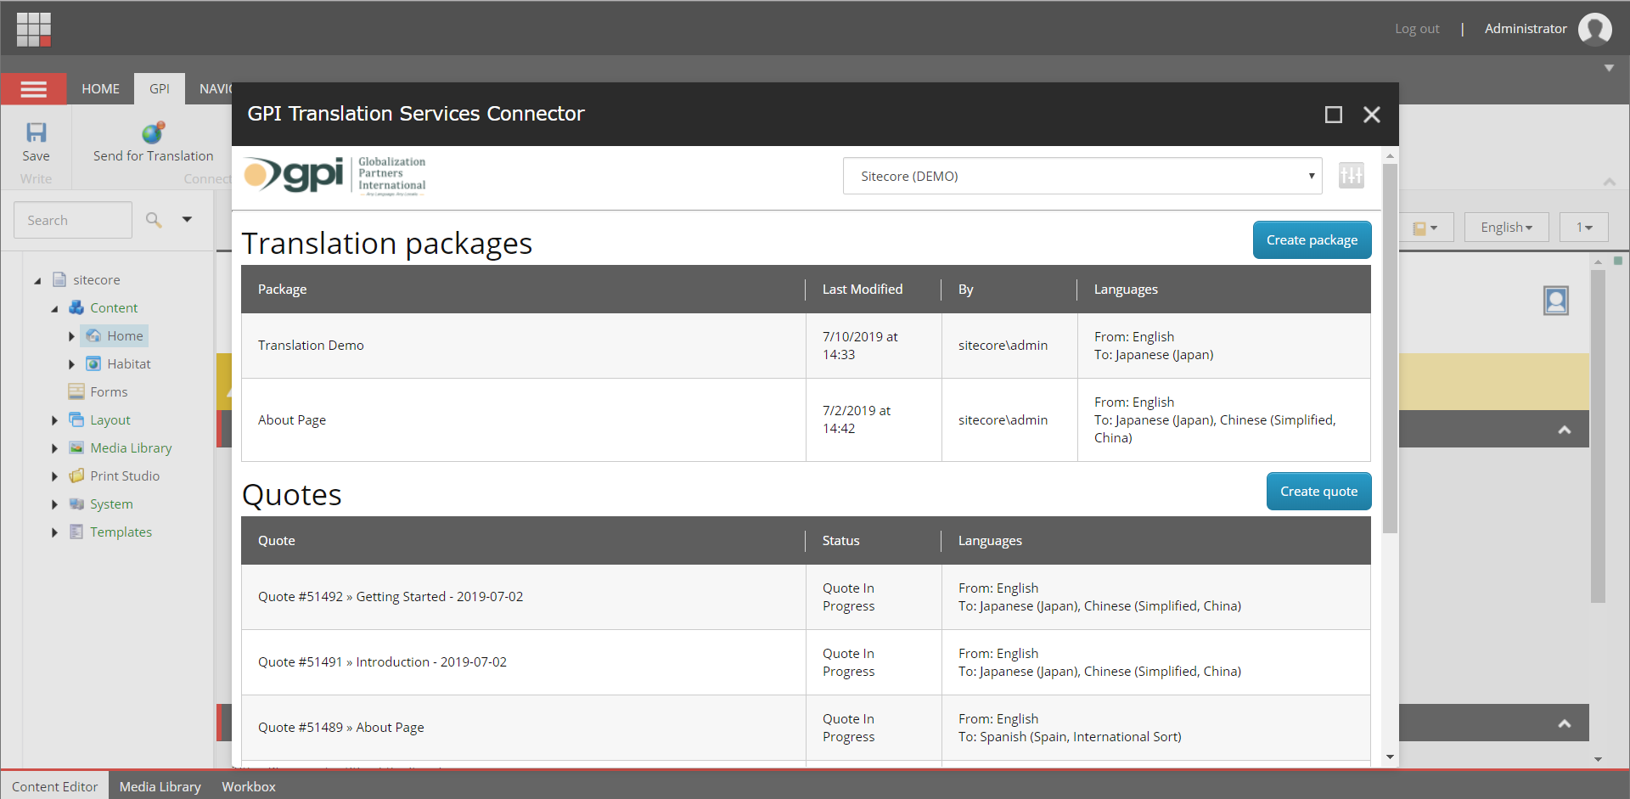Screen dimensions: 1630x799
Task: Open the version number dropdown showing 1
Action: (1583, 227)
